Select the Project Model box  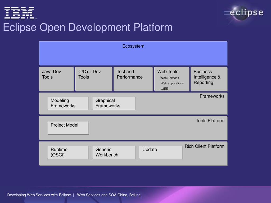[x=68, y=128]
